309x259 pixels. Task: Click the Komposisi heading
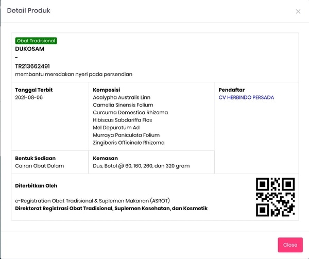click(x=107, y=90)
